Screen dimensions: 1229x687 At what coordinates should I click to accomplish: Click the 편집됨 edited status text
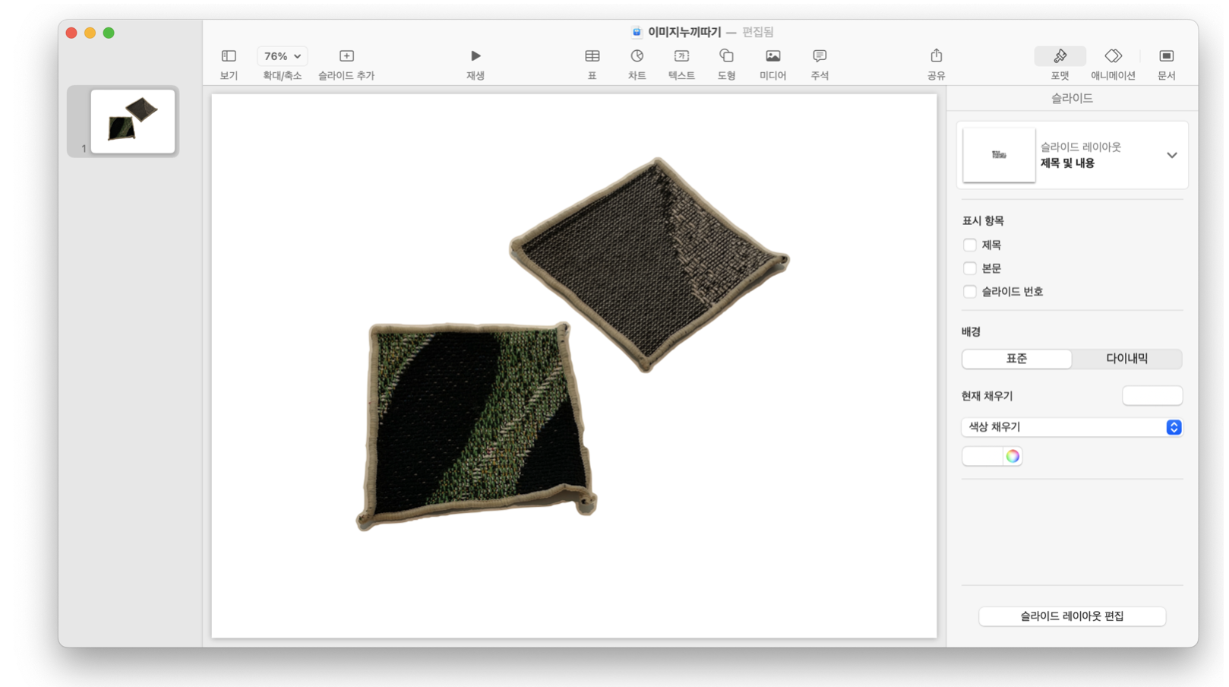tap(757, 32)
